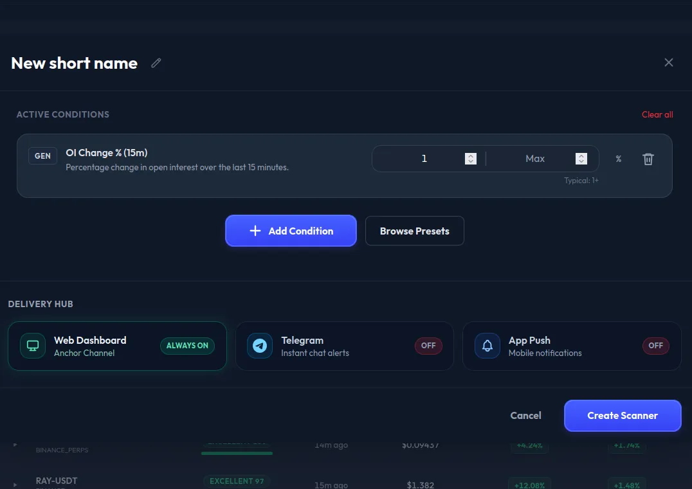Click the minimum value field showing 1

pos(424,159)
